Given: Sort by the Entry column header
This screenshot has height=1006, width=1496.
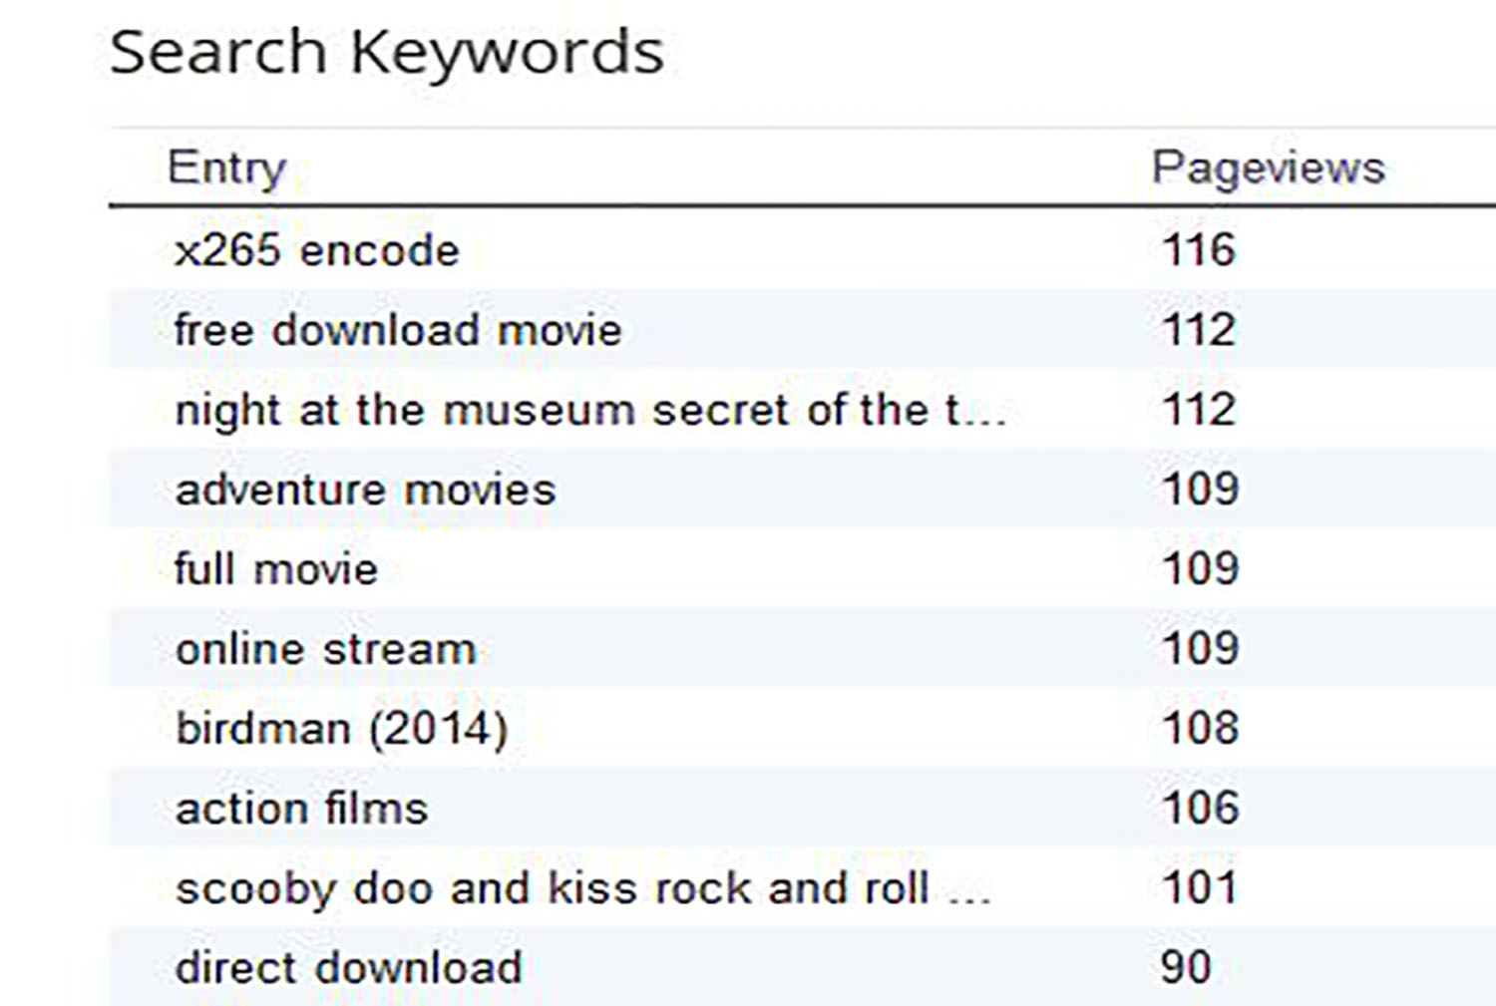Looking at the screenshot, I should click(x=226, y=167).
